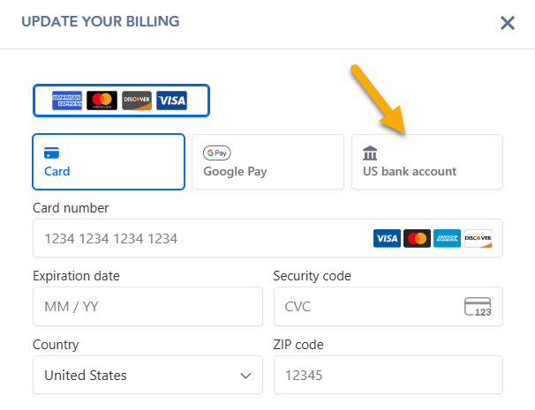Viewport: 535px width, 410px height.
Task: Click the CVC security code field
Action: (x=388, y=306)
